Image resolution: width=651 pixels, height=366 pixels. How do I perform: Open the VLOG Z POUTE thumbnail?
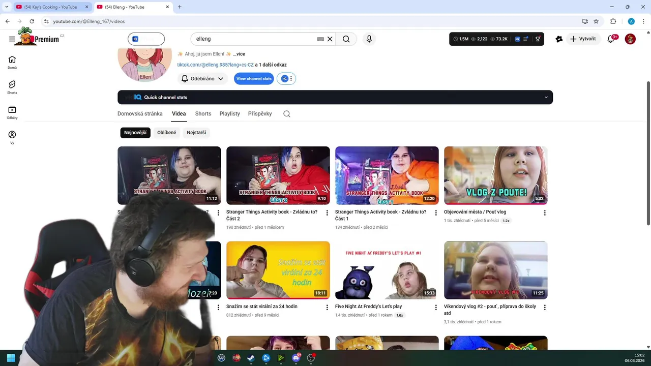[495, 175]
